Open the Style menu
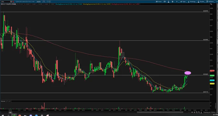Viewport: 218px width, 116px height. (x=183, y=2)
